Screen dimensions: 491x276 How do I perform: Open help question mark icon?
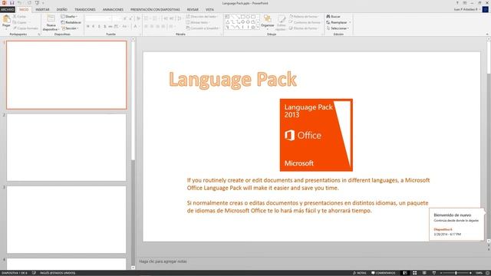tap(457, 3)
